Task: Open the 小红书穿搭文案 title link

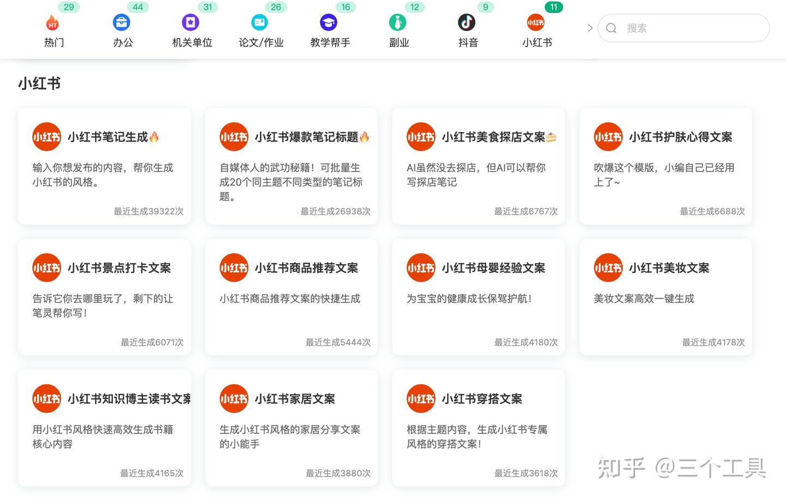Action: [x=482, y=399]
